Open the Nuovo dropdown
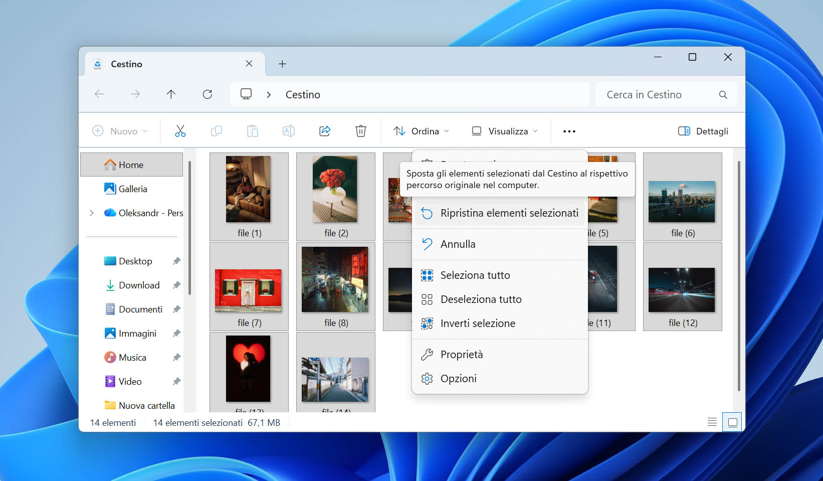823x481 pixels. pos(120,131)
